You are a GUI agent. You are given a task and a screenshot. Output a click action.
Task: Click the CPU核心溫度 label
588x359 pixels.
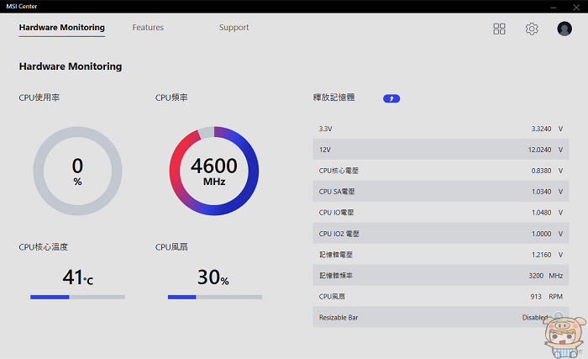pos(43,247)
